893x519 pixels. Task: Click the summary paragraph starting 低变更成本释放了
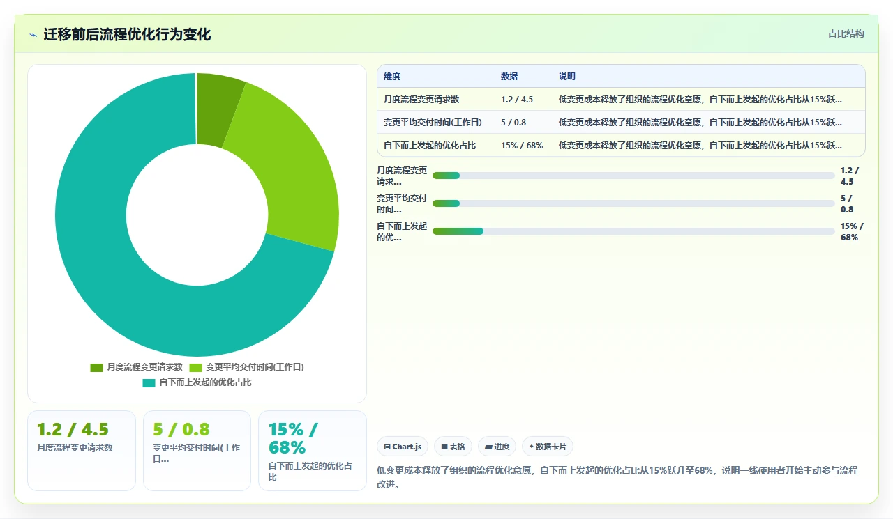pyautogui.click(x=617, y=477)
